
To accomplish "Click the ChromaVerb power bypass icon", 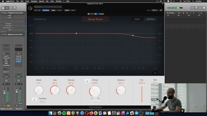I will 30,8.
